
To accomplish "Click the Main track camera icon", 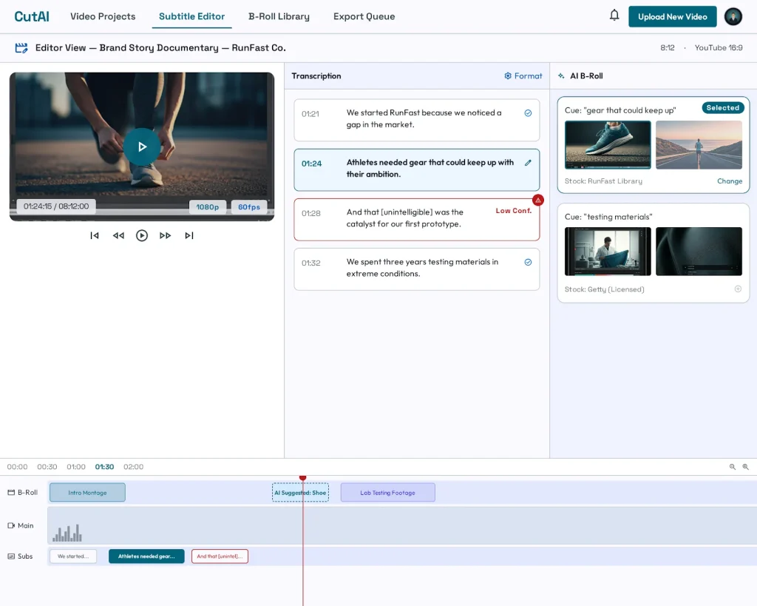I will click(11, 525).
